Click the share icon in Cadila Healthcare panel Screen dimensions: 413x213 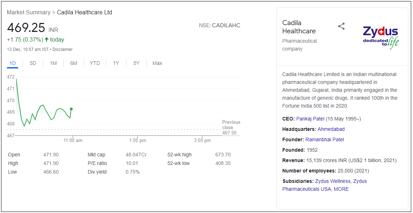pos(341,27)
